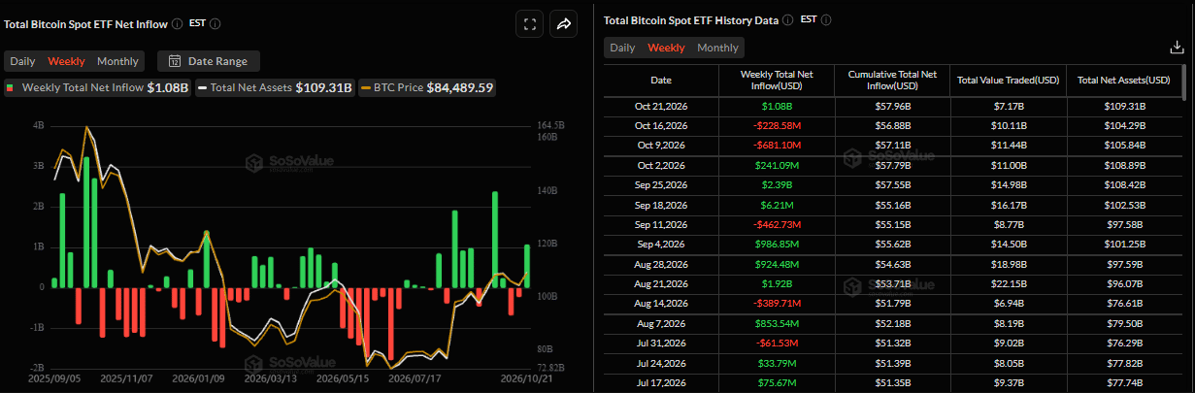This screenshot has width=1195, height=393.
Task: Switch history table to Monthly
Action: point(717,48)
